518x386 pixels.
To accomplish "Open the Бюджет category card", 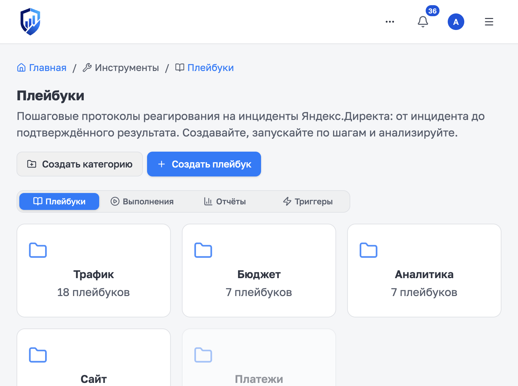I will click(259, 271).
